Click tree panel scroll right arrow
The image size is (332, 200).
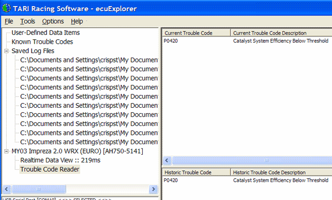153,189
